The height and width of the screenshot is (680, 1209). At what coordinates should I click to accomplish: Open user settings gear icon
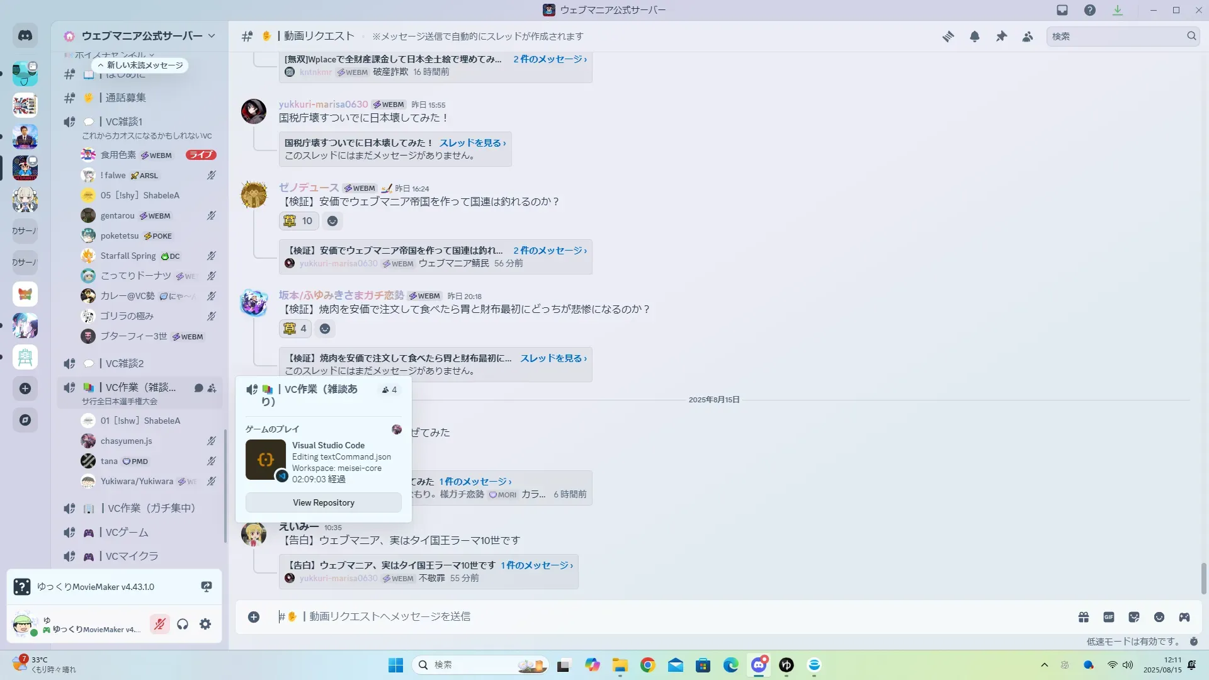205,624
